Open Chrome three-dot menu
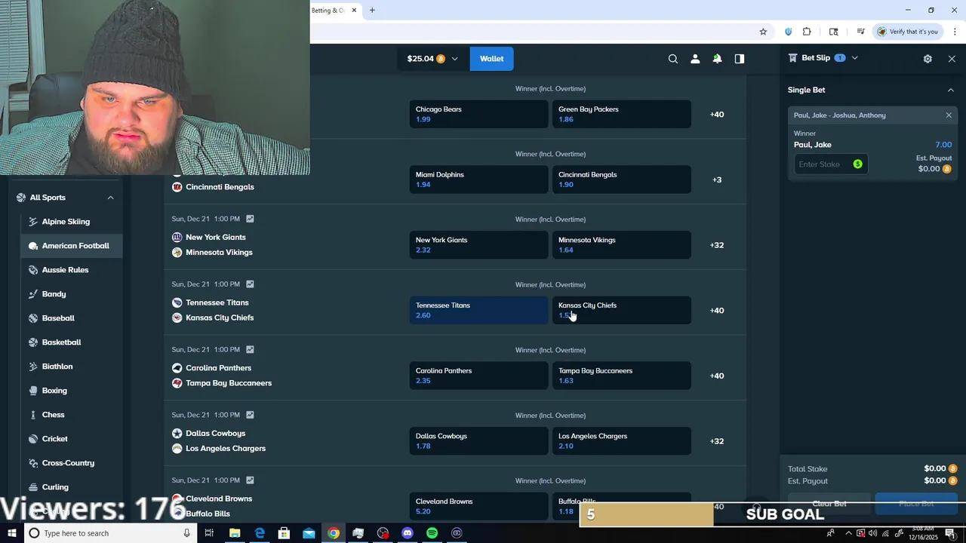Viewport: 966px width, 543px height. point(955,32)
